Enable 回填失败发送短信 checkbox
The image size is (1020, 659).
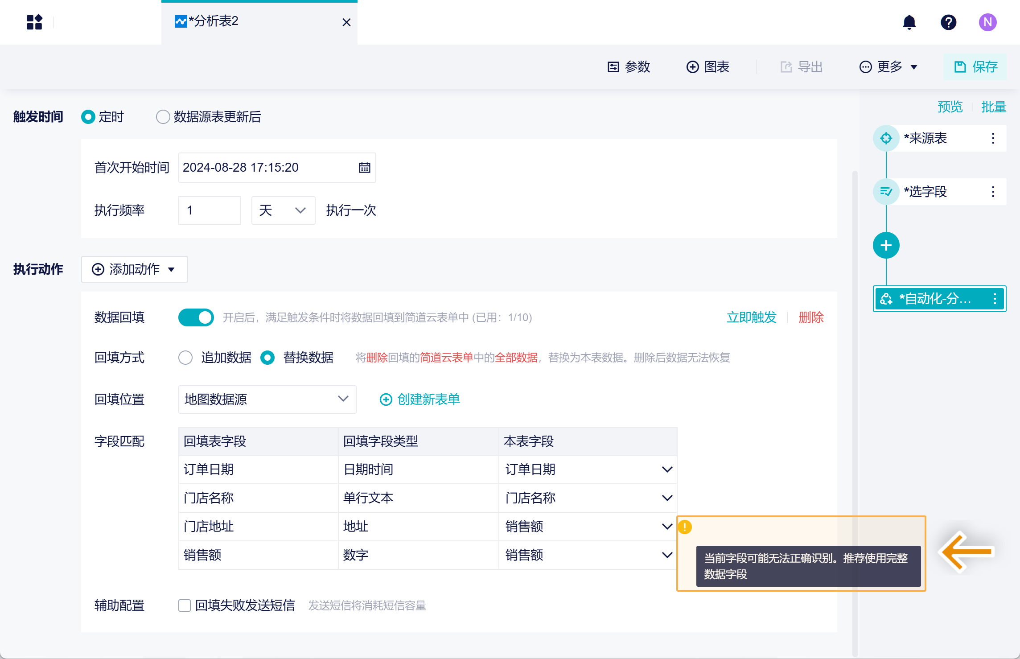[x=185, y=605]
